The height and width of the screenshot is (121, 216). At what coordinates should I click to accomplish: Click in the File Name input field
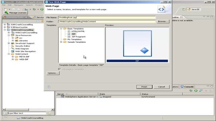(107, 17)
